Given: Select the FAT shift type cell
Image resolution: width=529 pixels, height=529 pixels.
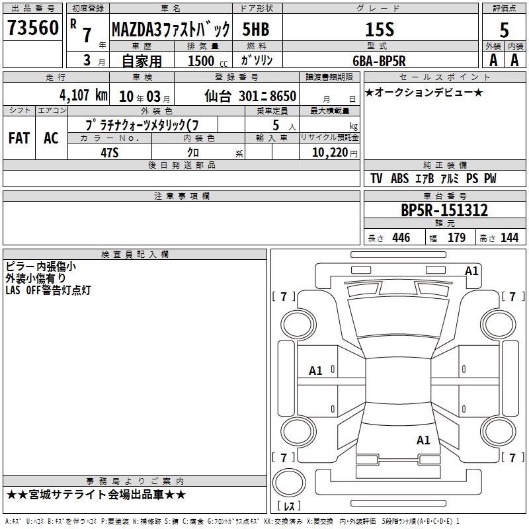Looking at the screenshot, I should pos(19,138).
